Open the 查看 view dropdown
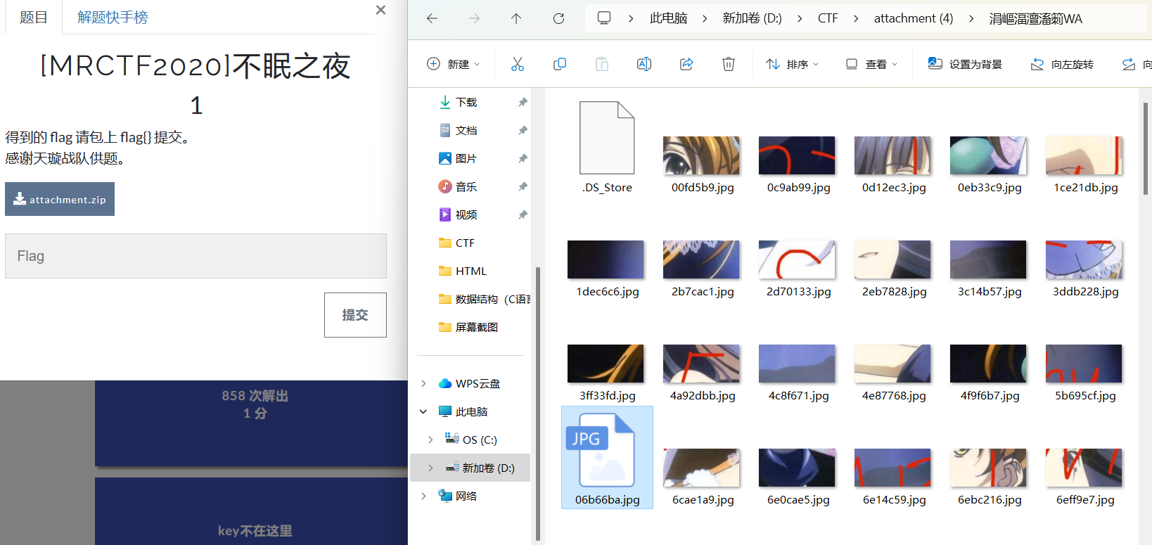This screenshot has height=545, width=1152. point(872,64)
